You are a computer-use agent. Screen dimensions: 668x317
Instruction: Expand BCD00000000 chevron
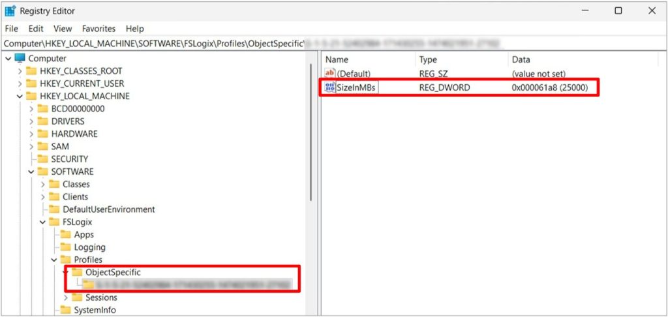(x=31, y=109)
